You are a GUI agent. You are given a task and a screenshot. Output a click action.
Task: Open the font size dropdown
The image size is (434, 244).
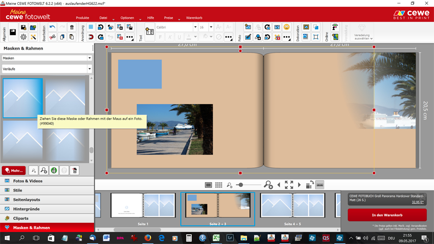coord(211,27)
